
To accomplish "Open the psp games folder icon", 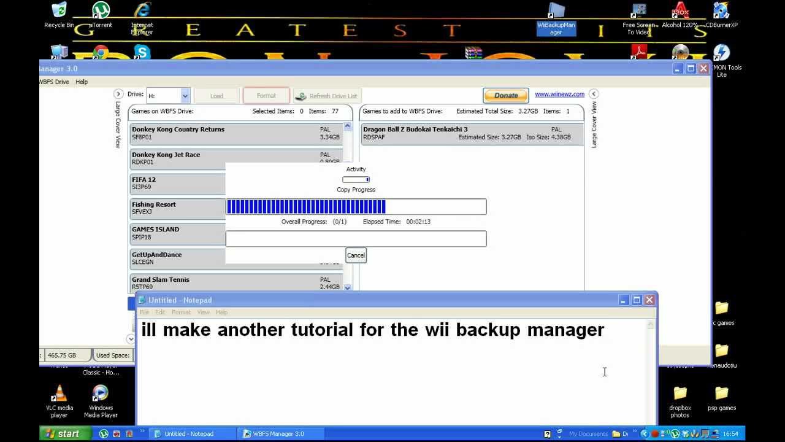I will 721,398.
